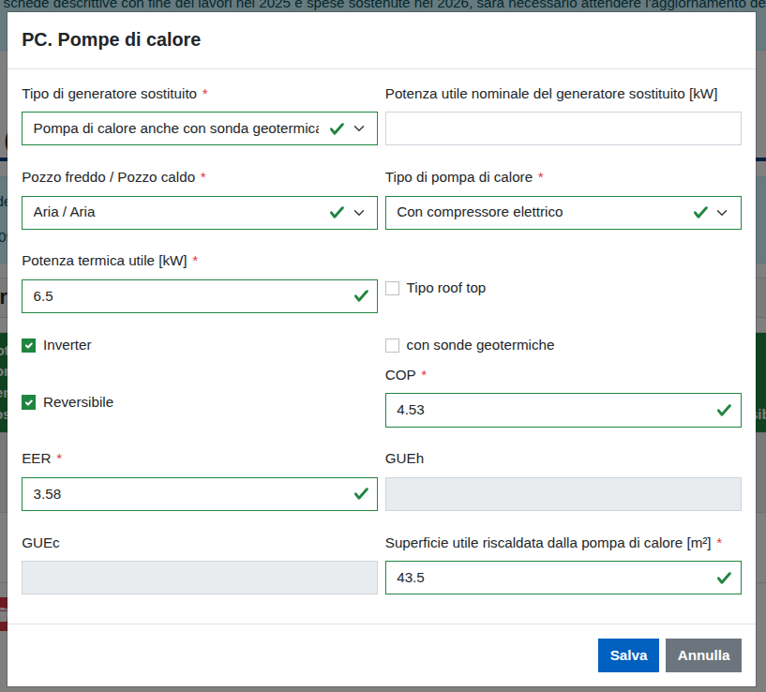The height and width of the screenshot is (692, 766).
Task: Focus the COP input field
Action: coord(548,410)
